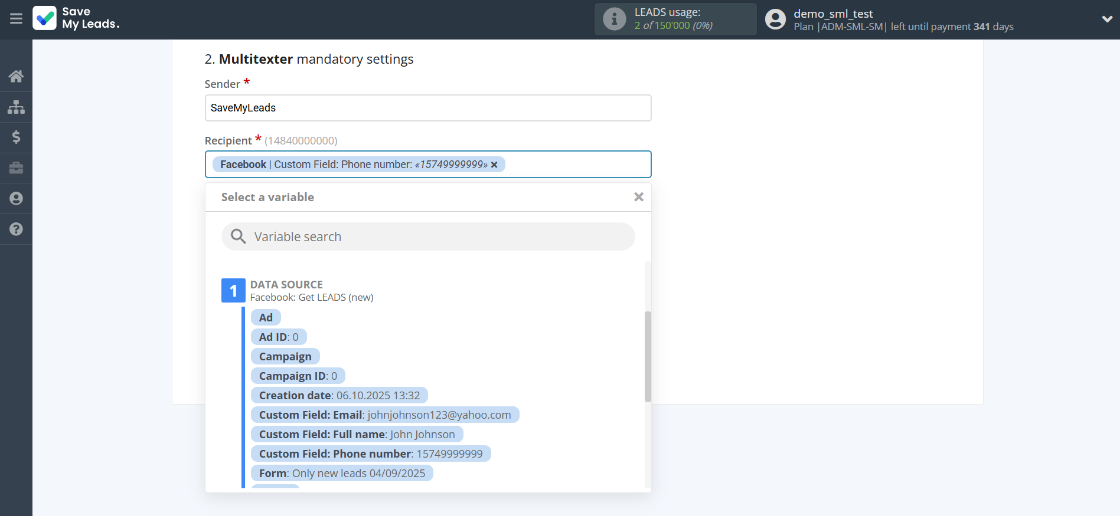1120x516 pixels.
Task: Open the user profile sidebar icon
Action: click(16, 199)
